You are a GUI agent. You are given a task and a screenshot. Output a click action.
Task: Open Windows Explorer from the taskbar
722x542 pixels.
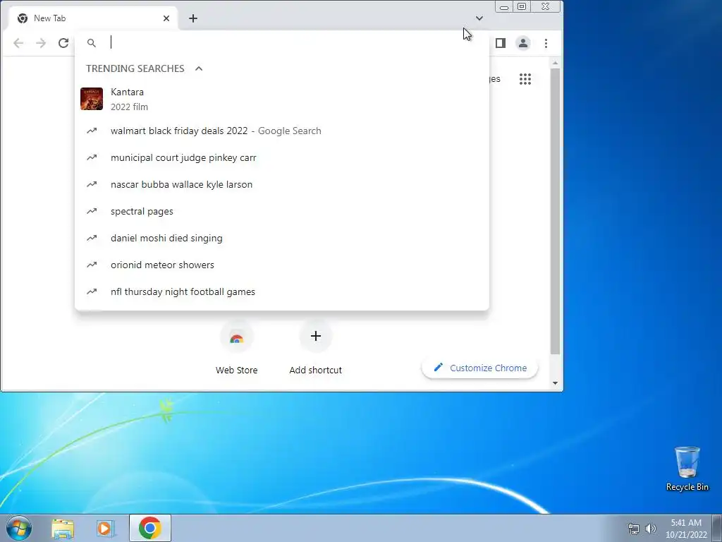(63, 529)
